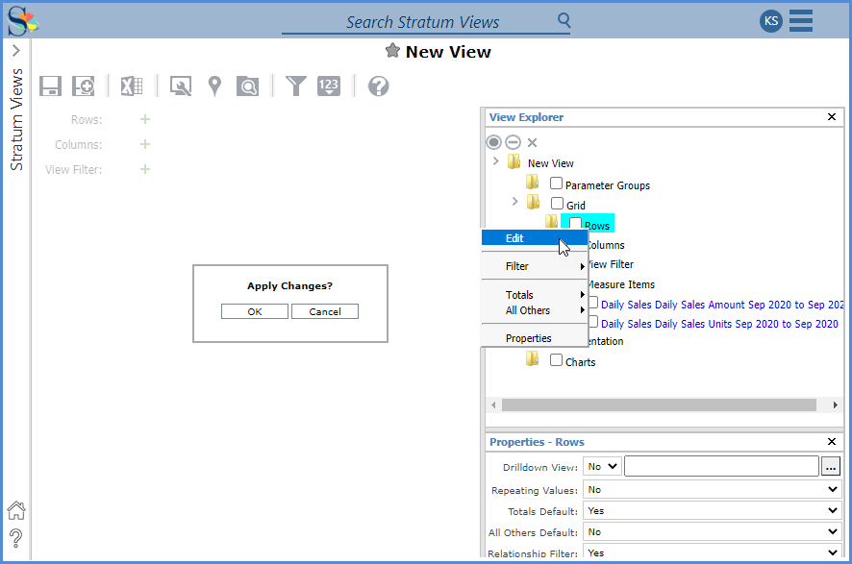The image size is (852, 564).
Task: Add a filter with the View Filter plus
Action: [145, 169]
